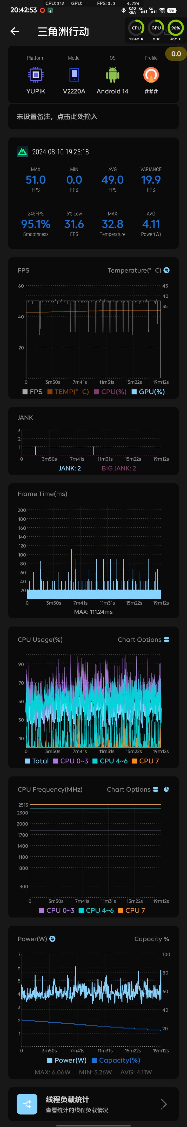Viewport: 187px width, 1127px height.
Task: Expand thread load statistics with the chevron
Action: point(164,1104)
